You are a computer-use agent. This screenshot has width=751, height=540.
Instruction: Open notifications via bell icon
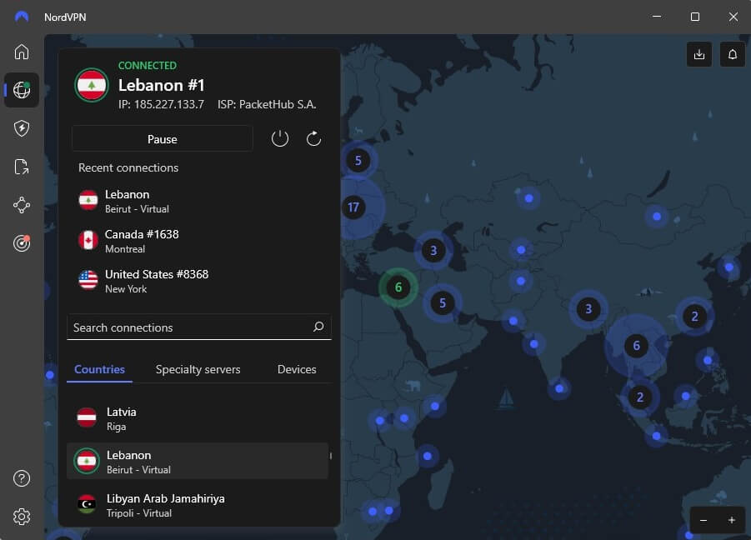click(x=731, y=53)
